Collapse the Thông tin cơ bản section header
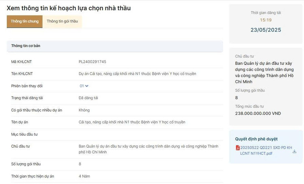Viewport: 304px width, 184px height. [x=115, y=46]
